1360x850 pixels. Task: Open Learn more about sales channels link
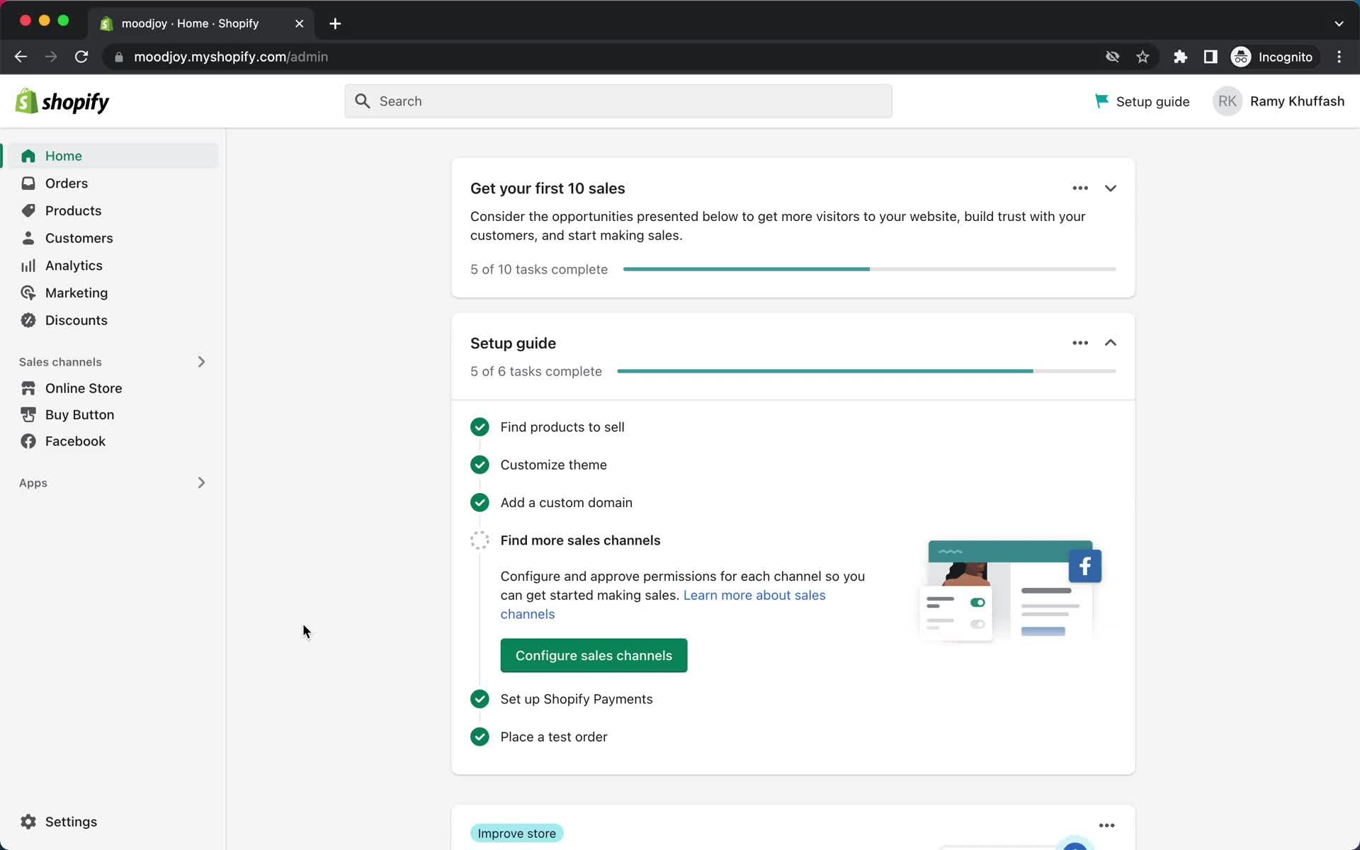coord(754,596)
